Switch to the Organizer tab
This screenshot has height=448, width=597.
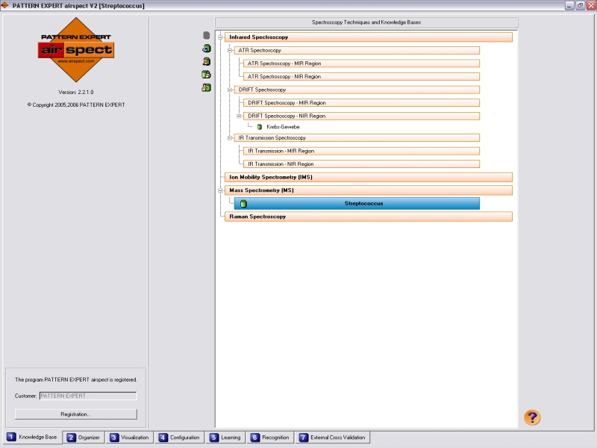84,438
